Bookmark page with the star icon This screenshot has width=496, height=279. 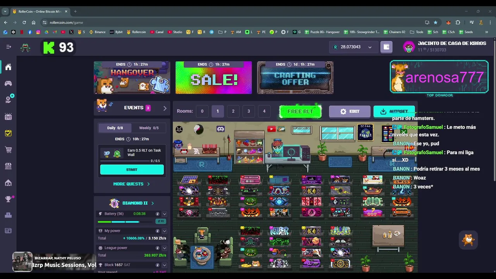tap(436, 22)
